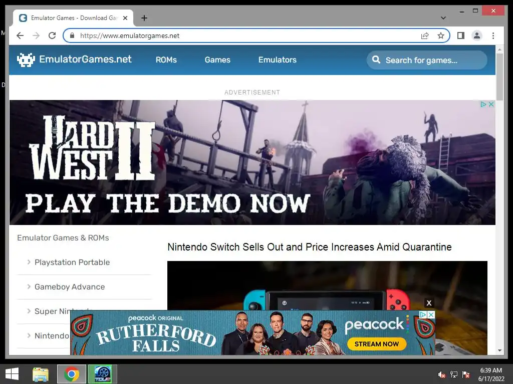The height and width of the screenshot is (384, 513).
Task: Click the Rutherford Falls ad title
Action: [156, 338]
